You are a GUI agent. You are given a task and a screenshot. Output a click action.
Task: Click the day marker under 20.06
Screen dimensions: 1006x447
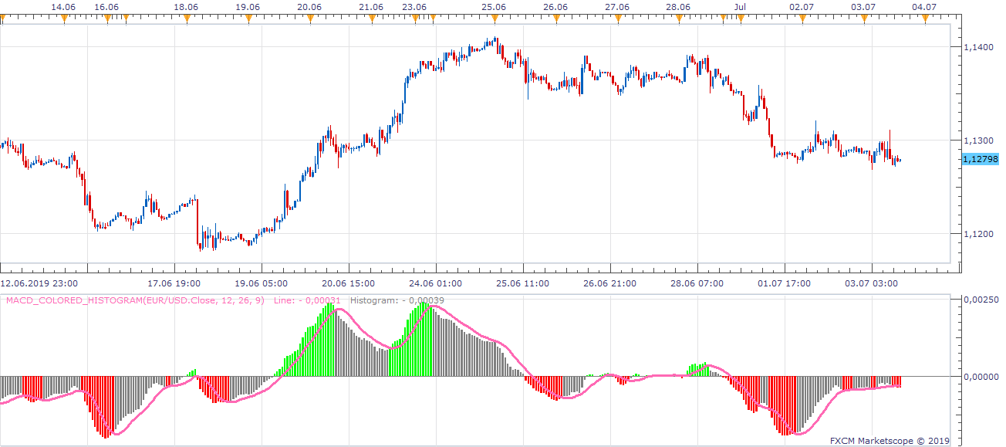coord(309,17)
